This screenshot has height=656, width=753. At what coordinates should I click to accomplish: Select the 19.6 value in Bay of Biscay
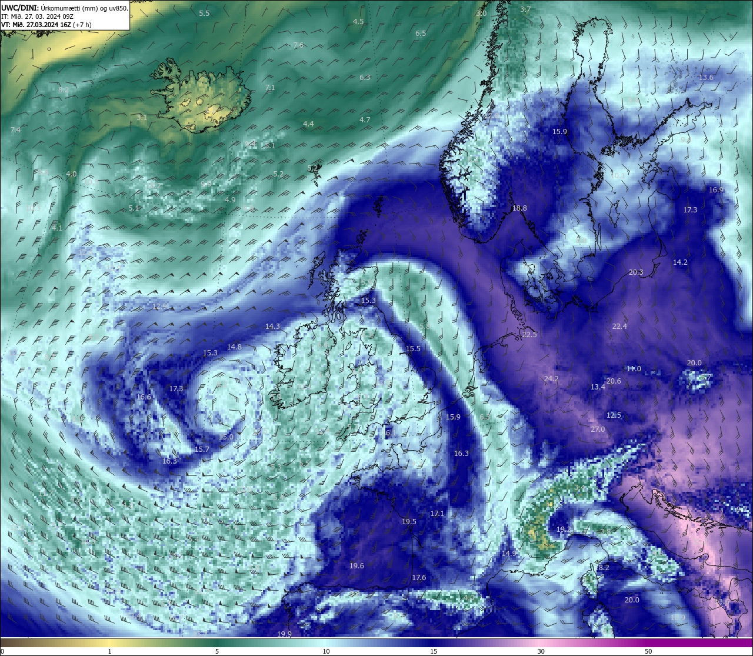pyautogui.click(x=356, y=566)
